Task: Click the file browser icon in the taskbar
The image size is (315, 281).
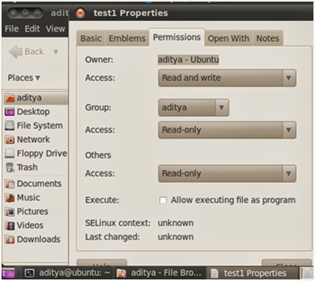Action: tap(121, 273)
